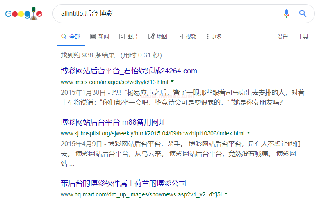The height and width of the screenshot is (201, 335).
Task: Expand dropdown arrow next to hq-mart.com URL
Action: coord(226,193)
